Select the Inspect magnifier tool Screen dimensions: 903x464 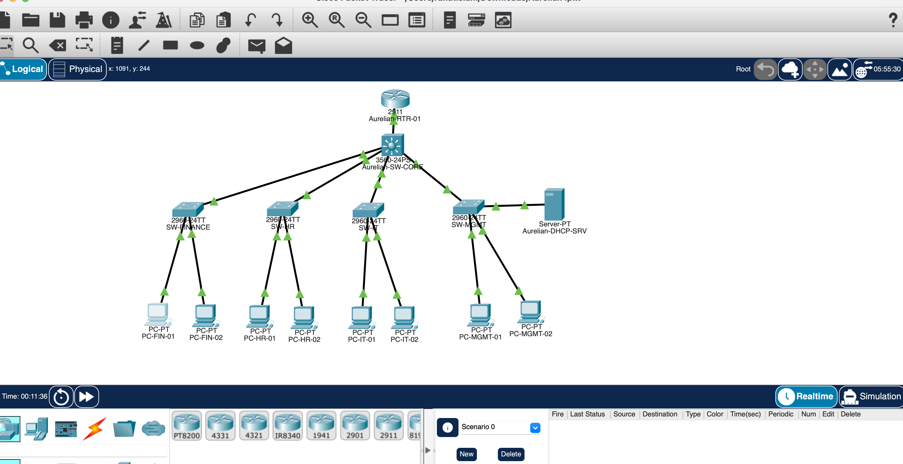pos(30,45)
